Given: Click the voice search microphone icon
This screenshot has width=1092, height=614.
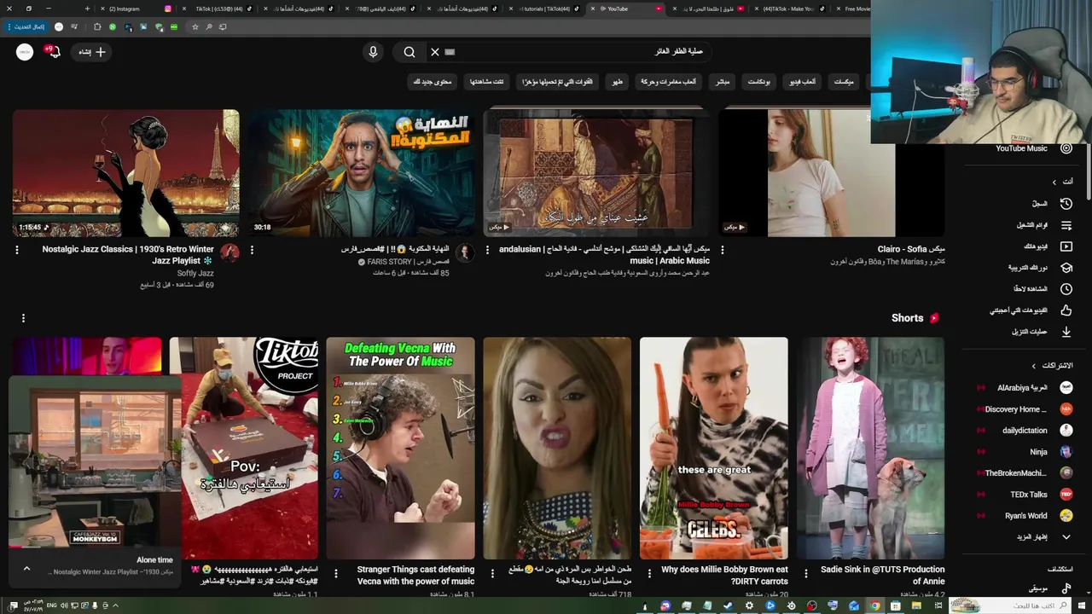Looking at the screenshot, I should 373,52.
